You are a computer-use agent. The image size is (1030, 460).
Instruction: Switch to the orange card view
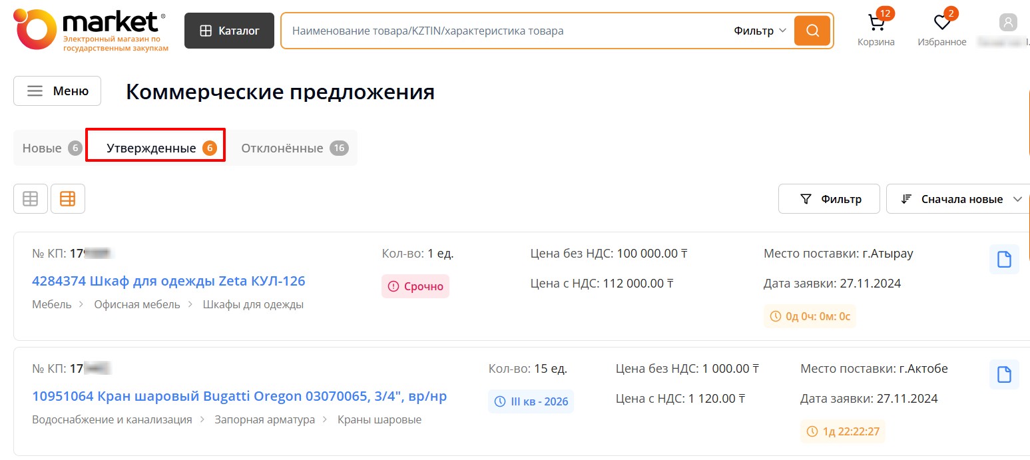[x=68, y=198]
